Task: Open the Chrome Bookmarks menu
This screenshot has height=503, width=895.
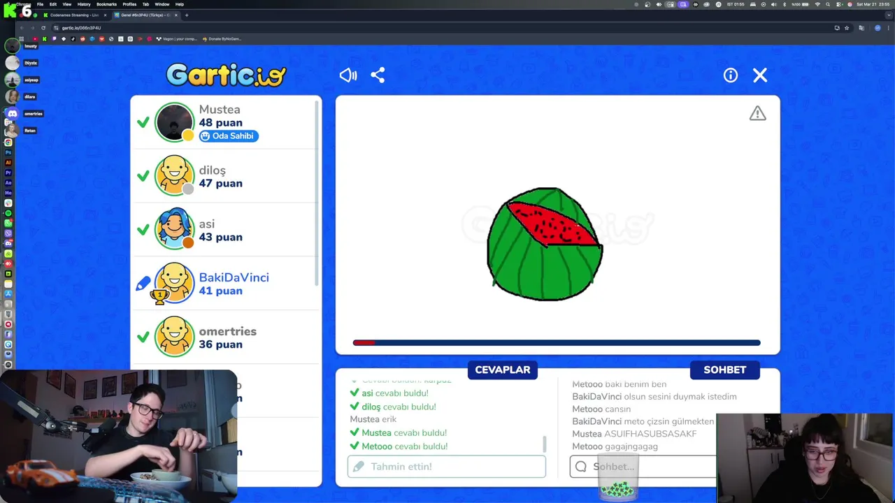Action: [x=106, y=4]
